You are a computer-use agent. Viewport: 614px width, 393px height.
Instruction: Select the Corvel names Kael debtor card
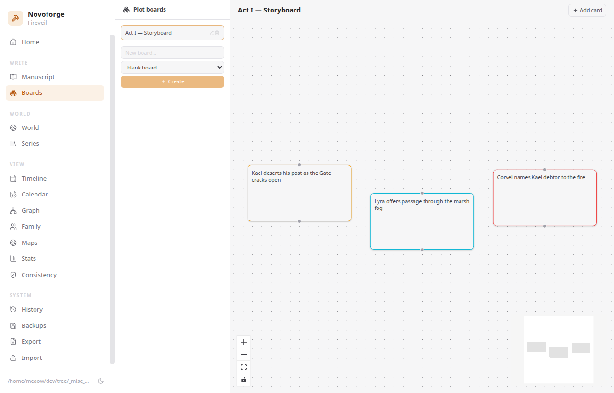[545, 197]
